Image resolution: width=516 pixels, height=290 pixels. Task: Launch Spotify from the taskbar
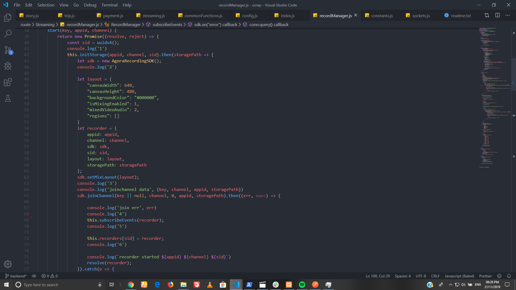302,285
